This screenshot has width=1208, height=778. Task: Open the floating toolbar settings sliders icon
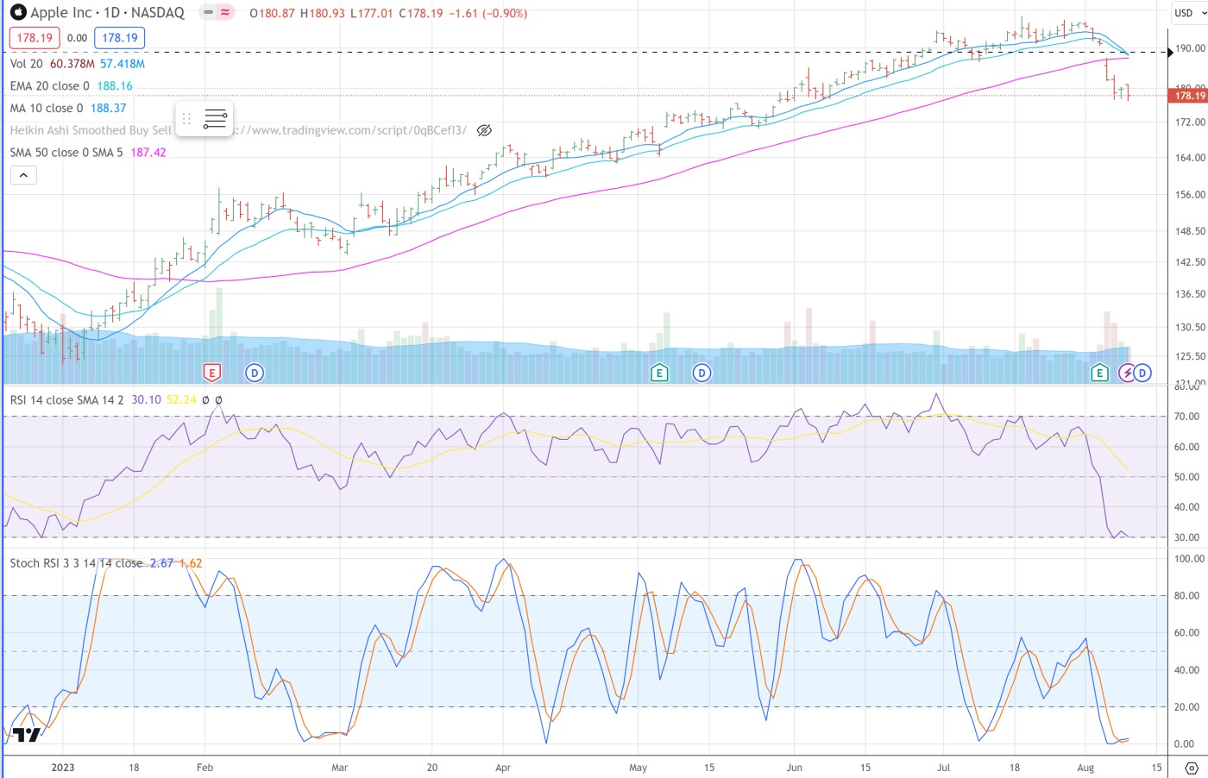(x=215, y=119)
